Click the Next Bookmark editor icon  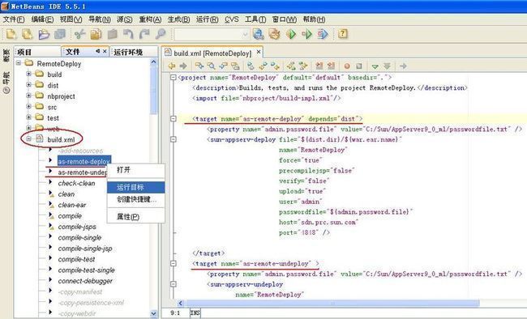pyautogui.click(x=275, y=66)
